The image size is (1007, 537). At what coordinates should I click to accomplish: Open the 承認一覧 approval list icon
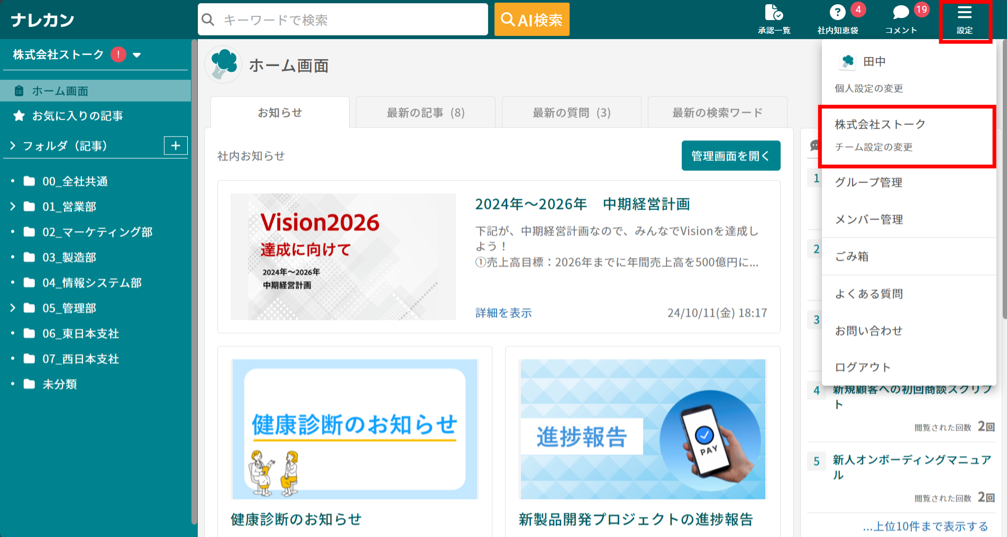(x=774, y=13)
